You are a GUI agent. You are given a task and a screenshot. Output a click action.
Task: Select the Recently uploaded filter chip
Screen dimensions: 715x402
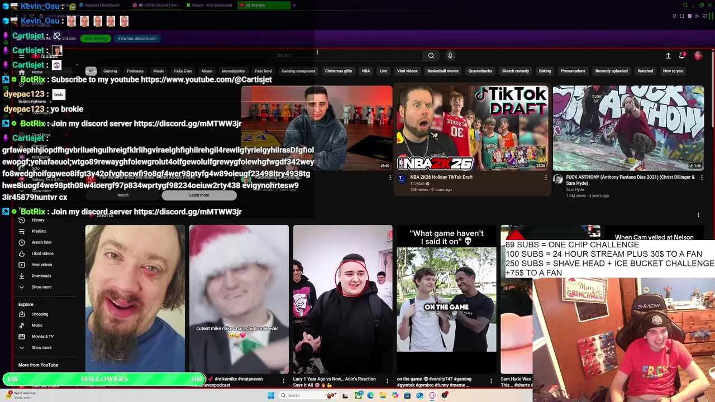click(x=612, y=71)
